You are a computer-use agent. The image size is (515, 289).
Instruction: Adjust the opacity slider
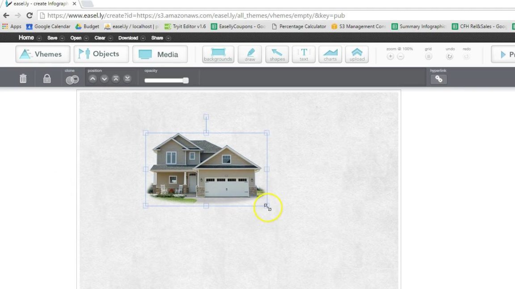point(186,81)
